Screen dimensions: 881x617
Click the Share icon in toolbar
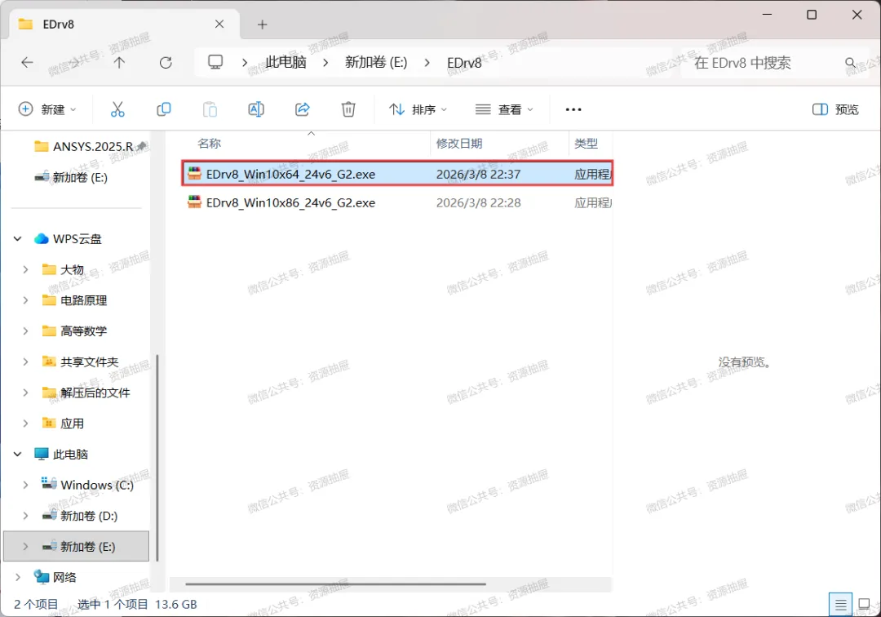pos(303,109)
